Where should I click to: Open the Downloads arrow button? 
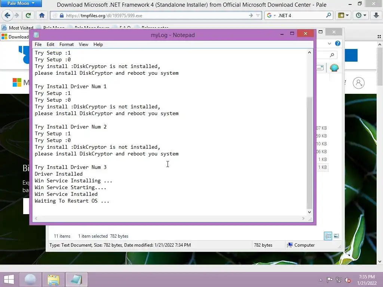tap(376, 15)
